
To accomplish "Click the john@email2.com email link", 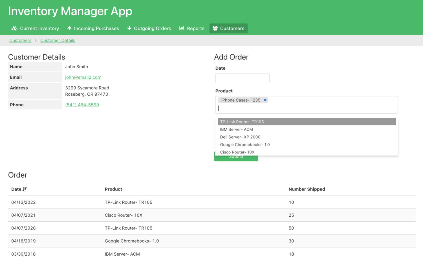I will [83, 77].
